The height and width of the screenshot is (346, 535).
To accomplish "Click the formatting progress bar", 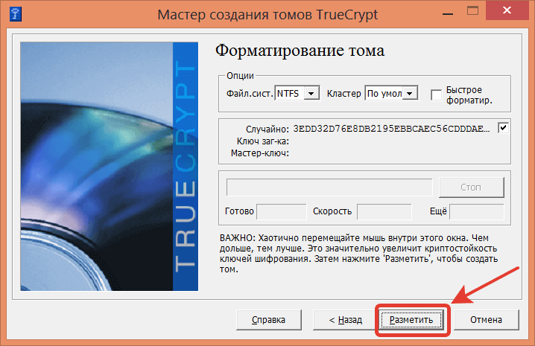I will pyautogui.click(x=329, y=186).
